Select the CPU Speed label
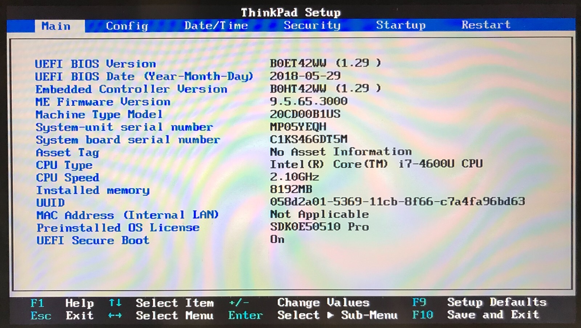The height and width of the screenshot is (328, 581). (x=68, y=178)
